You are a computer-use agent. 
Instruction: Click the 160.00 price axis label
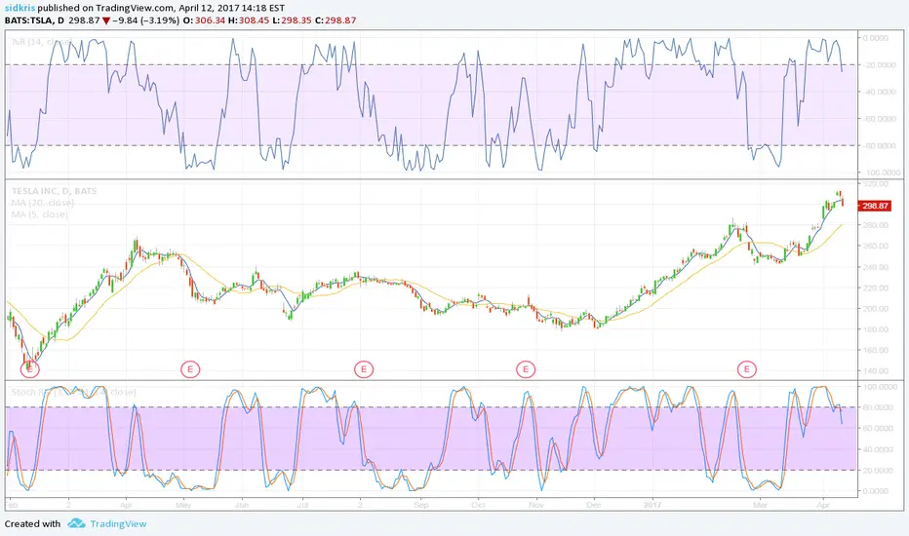click(876, 350)
